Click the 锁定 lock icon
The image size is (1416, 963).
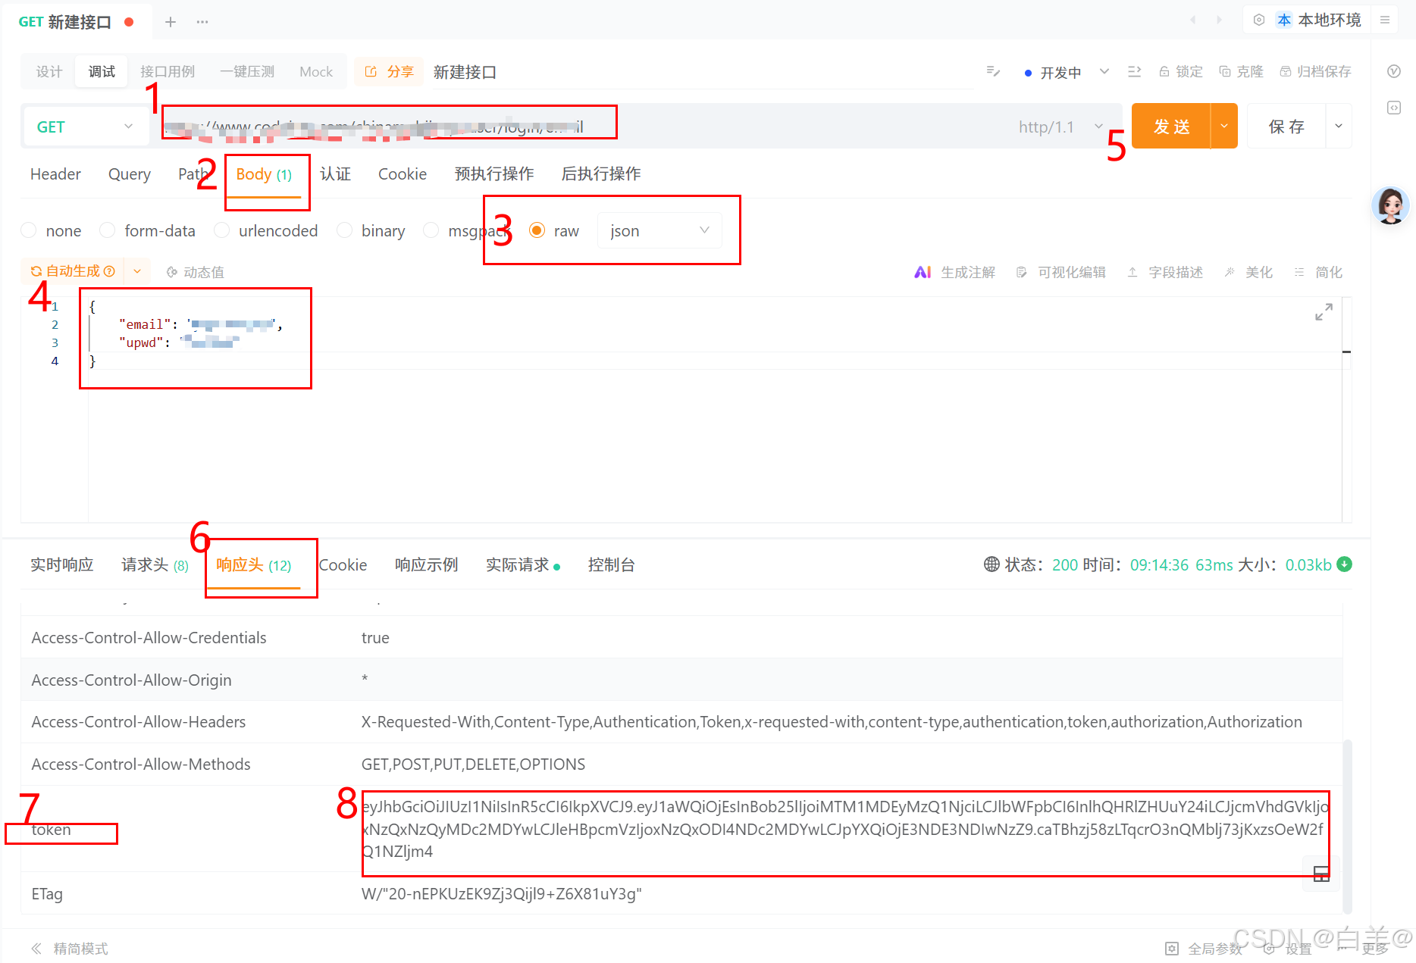[x=1164, y=71]
